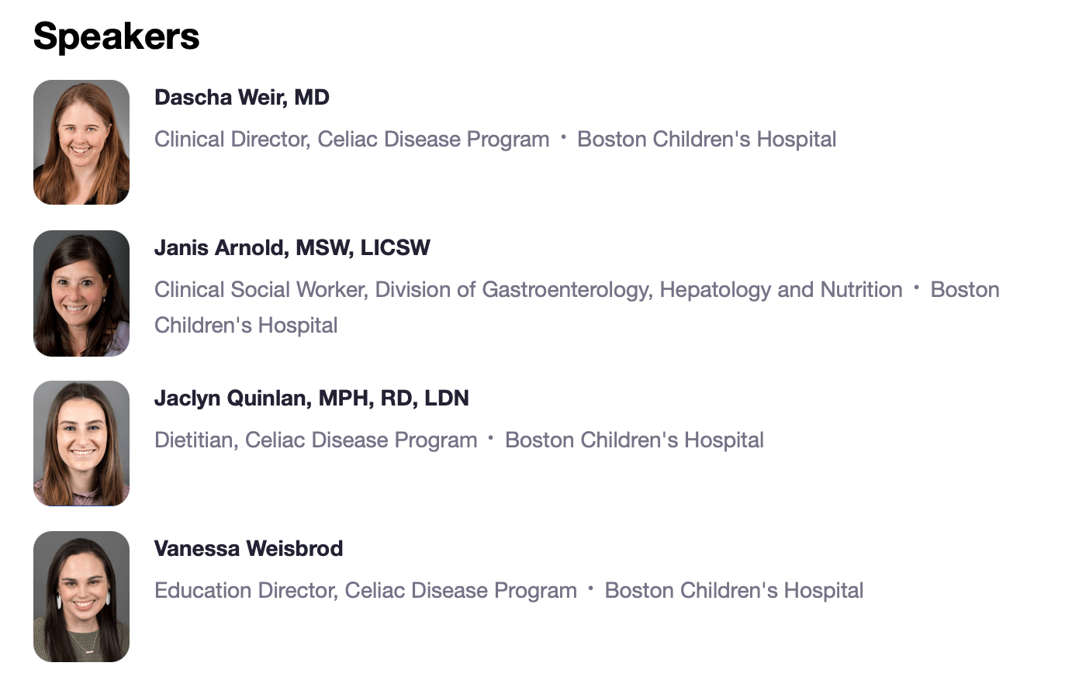Click 'Clinical Director, Celiac Disease Program' title

352,140
